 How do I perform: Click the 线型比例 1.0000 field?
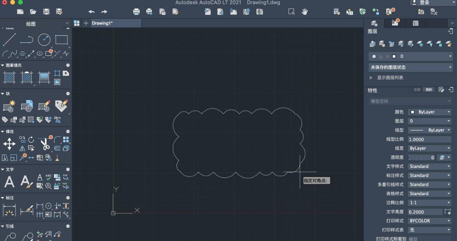tap(430, 139)
